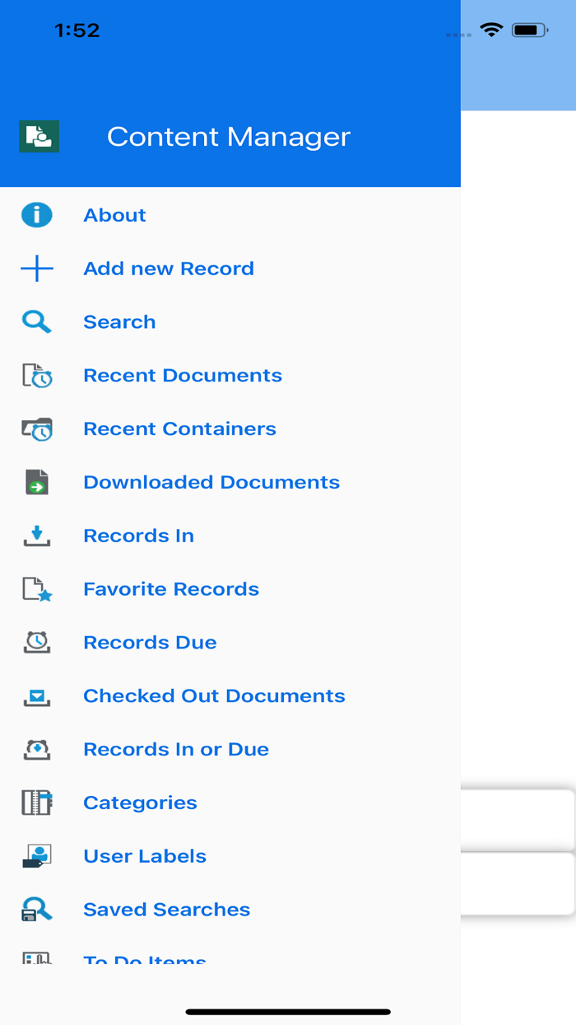Select the Saved Searches icon

(x=36, y=909)
